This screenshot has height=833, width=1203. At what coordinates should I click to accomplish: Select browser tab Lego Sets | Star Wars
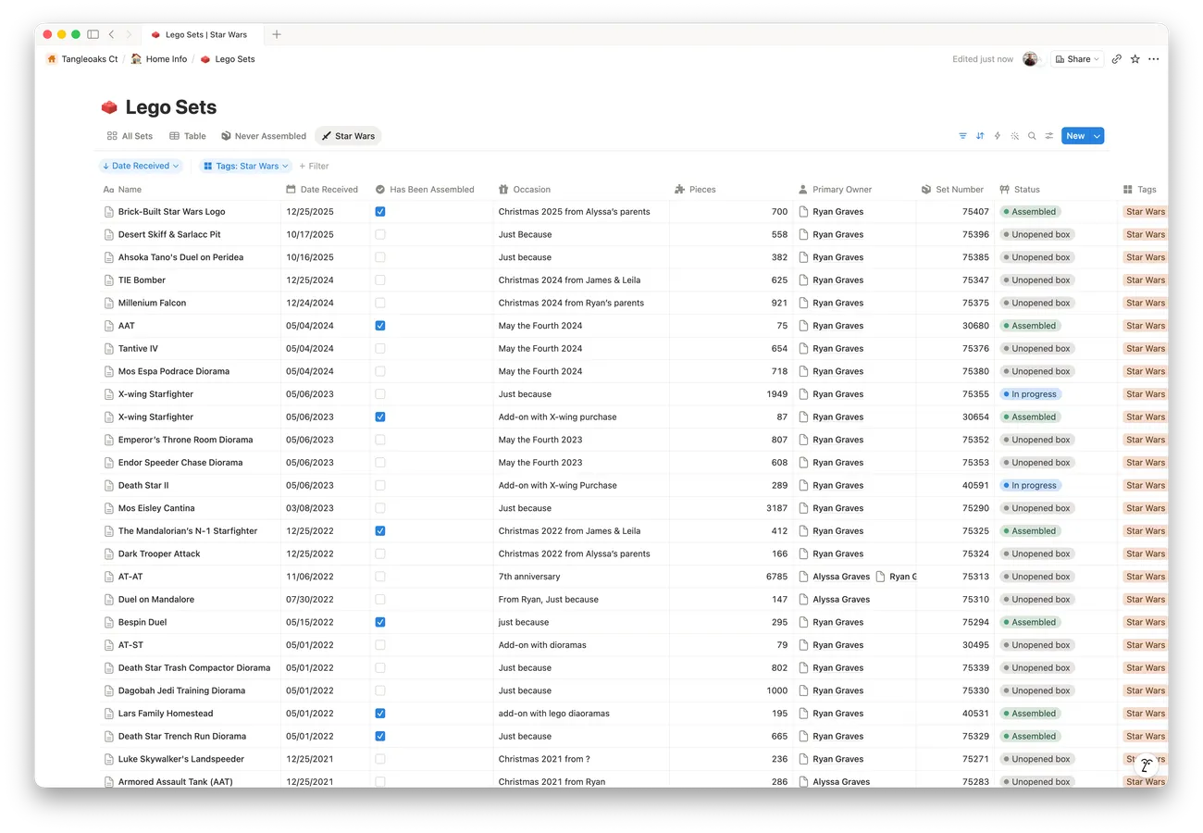[204, 34]
